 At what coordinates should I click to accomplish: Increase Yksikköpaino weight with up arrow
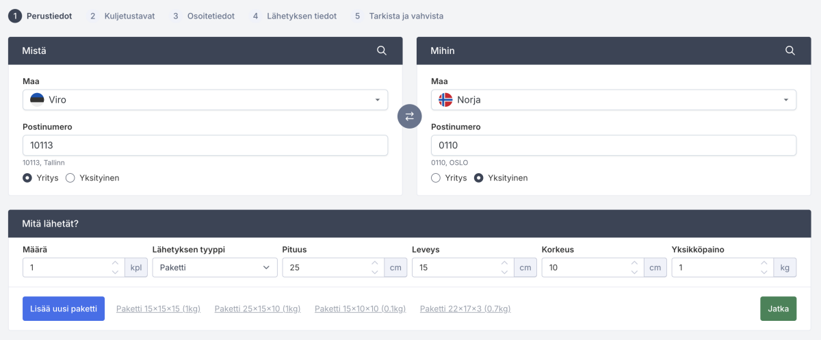[764, 263]
